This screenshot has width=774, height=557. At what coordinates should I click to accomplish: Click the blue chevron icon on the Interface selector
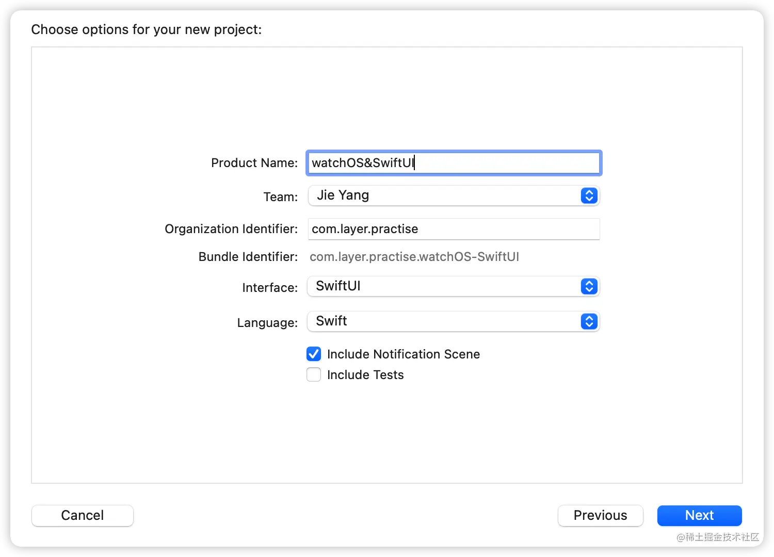589,287
